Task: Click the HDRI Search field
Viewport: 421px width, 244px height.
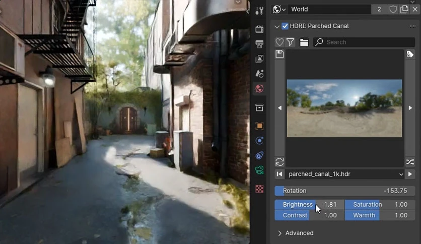Action: click(x=364, y=42)
